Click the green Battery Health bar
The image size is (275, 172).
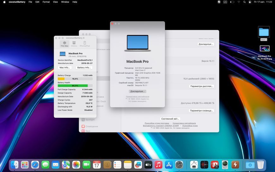coord(75,86)
